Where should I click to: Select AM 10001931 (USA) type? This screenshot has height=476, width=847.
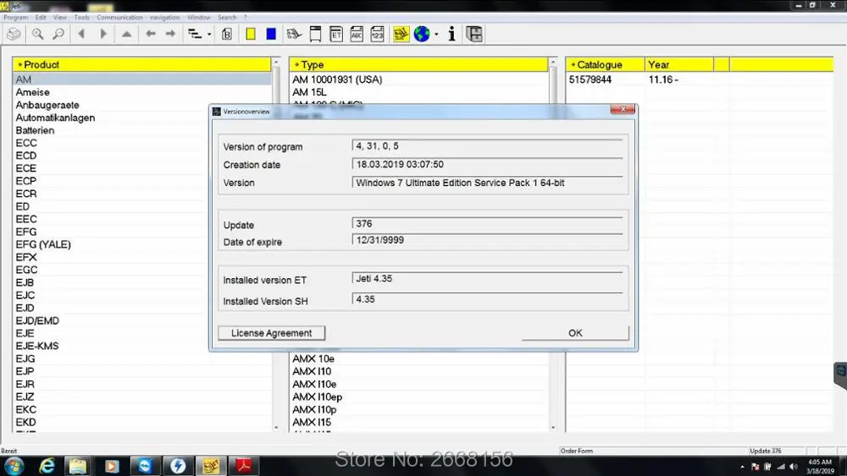point(418,79)
